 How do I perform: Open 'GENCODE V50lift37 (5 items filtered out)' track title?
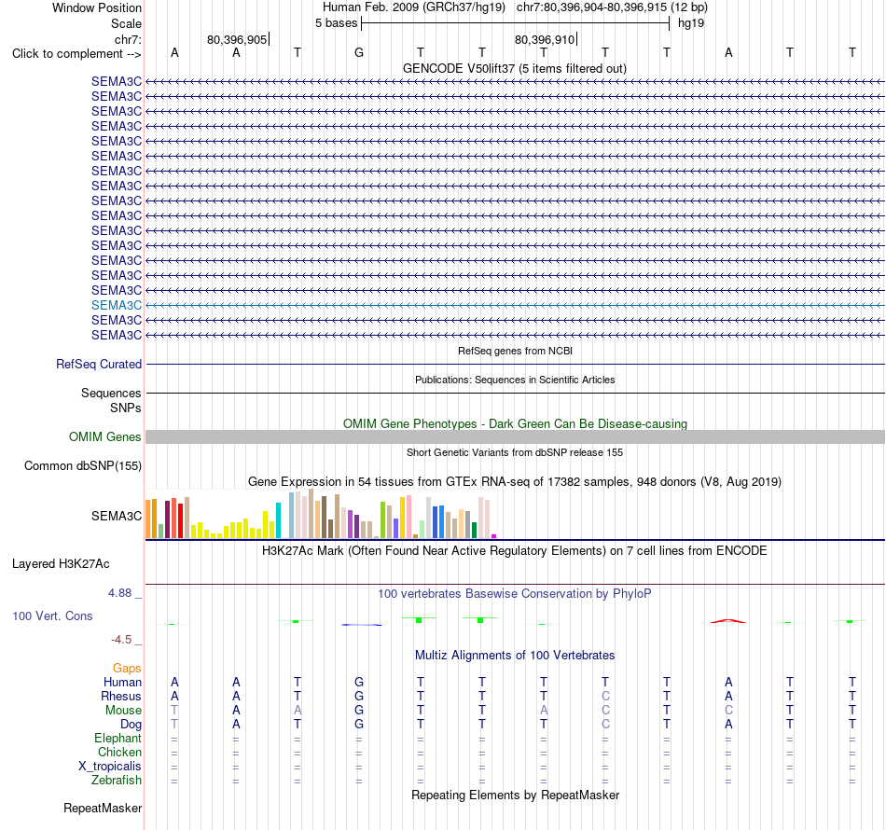pos(515,68)
